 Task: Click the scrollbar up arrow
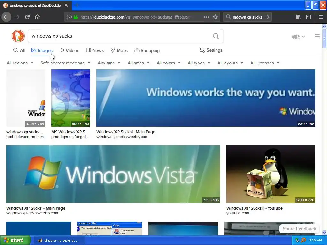click(324, 26)
